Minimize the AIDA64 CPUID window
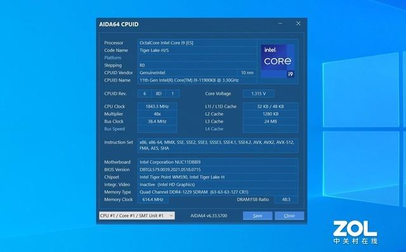 [x=280, y=23]
